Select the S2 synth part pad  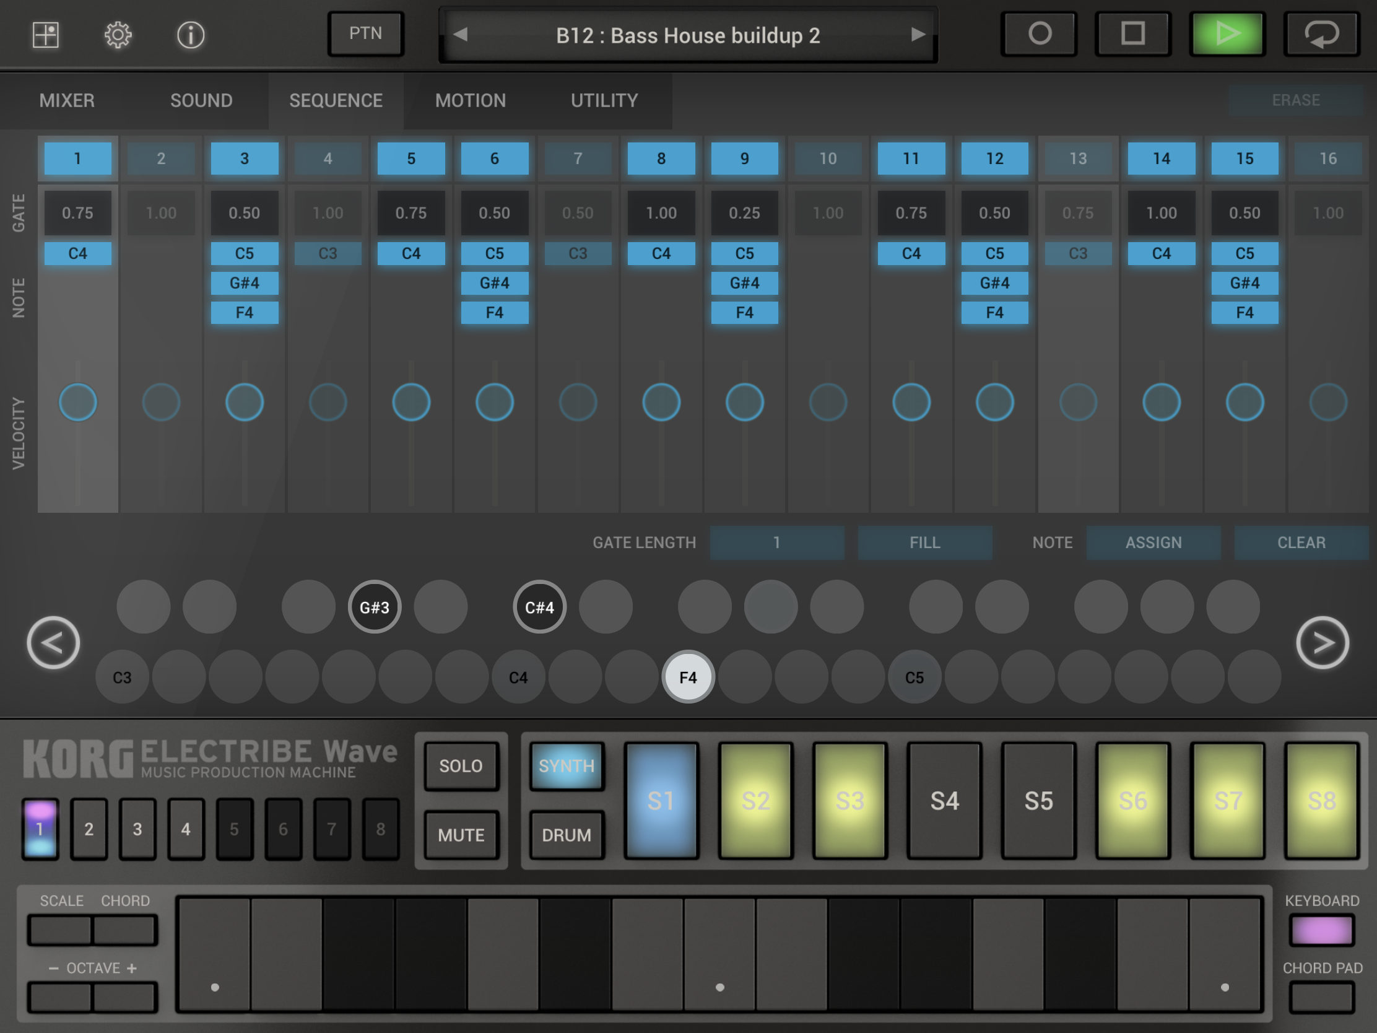pyautogui.click(x=756, y=801)
